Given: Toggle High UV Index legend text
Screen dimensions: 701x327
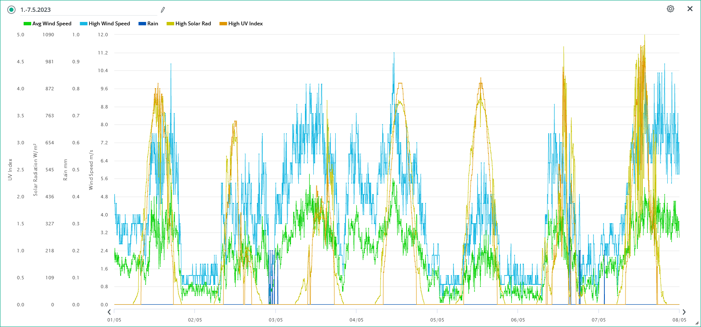Looking at the screenshot, I should pyautogui.click(x=245, y=24).
